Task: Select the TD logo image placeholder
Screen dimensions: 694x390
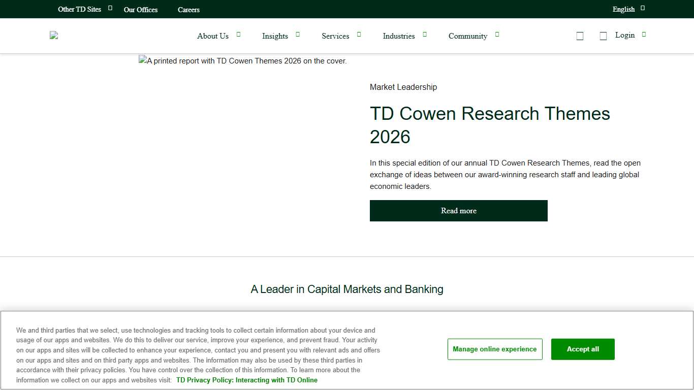Action: [54, 35]
